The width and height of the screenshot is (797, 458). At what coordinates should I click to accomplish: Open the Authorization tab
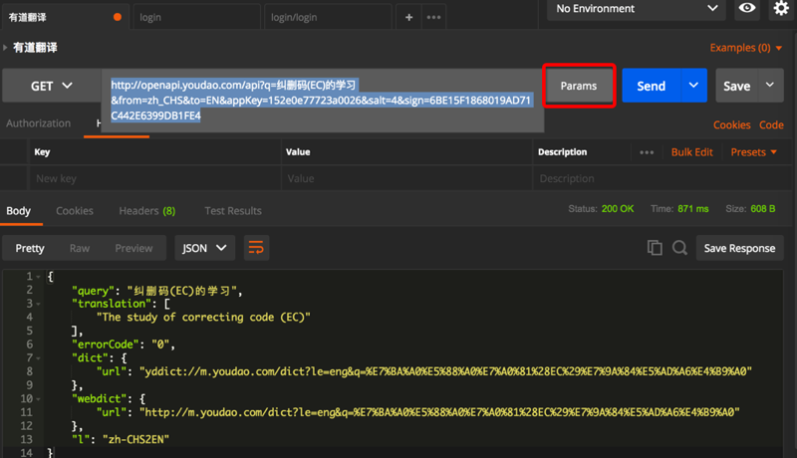(38, 123)
